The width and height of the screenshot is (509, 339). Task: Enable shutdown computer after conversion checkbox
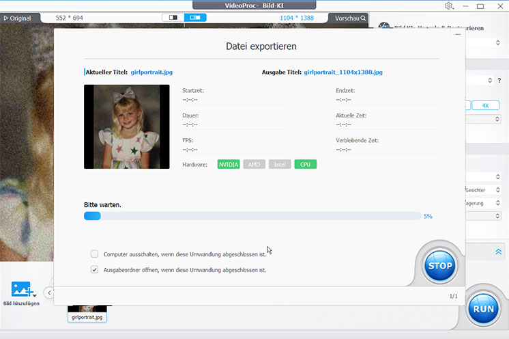point(94,254)
